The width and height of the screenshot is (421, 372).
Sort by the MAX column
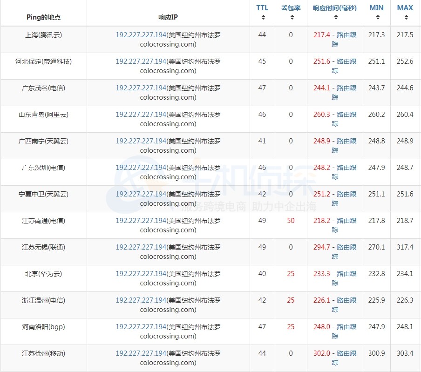pos(405,13)
